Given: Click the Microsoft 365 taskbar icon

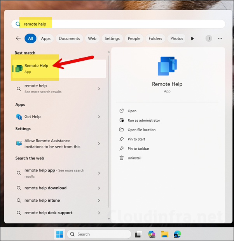Looking at the screenshot, I should click(152, 234).
